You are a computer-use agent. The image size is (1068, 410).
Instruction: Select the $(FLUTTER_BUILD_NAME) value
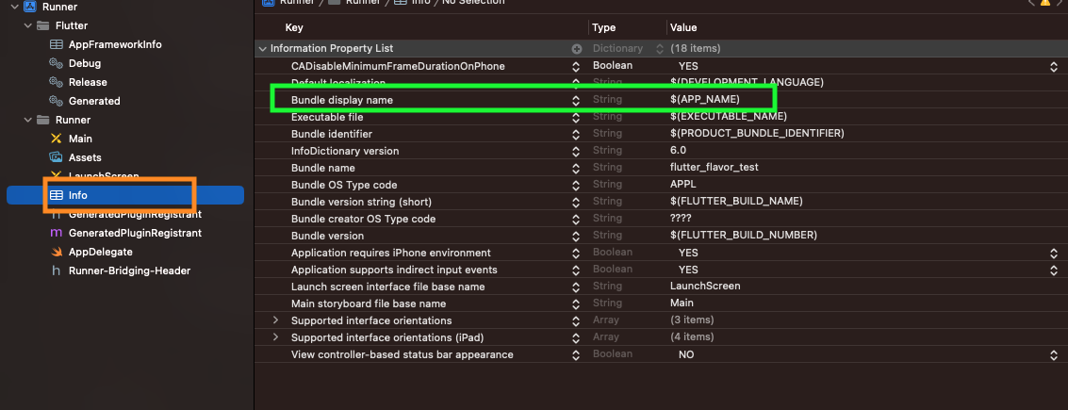(x=736, y=202)
